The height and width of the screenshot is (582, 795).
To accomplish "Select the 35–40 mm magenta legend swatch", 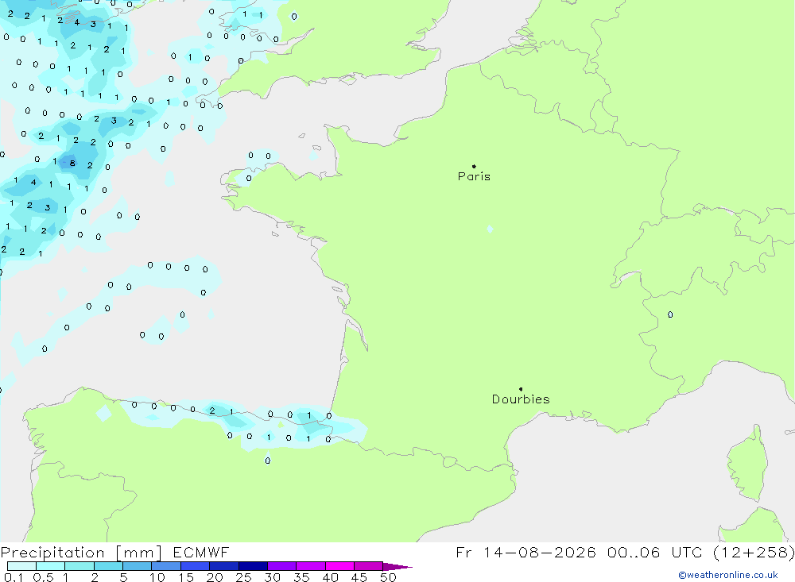I will tap(310, 566).
